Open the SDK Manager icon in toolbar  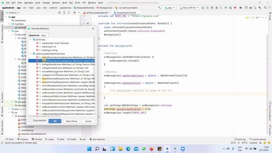pos(260,8)
